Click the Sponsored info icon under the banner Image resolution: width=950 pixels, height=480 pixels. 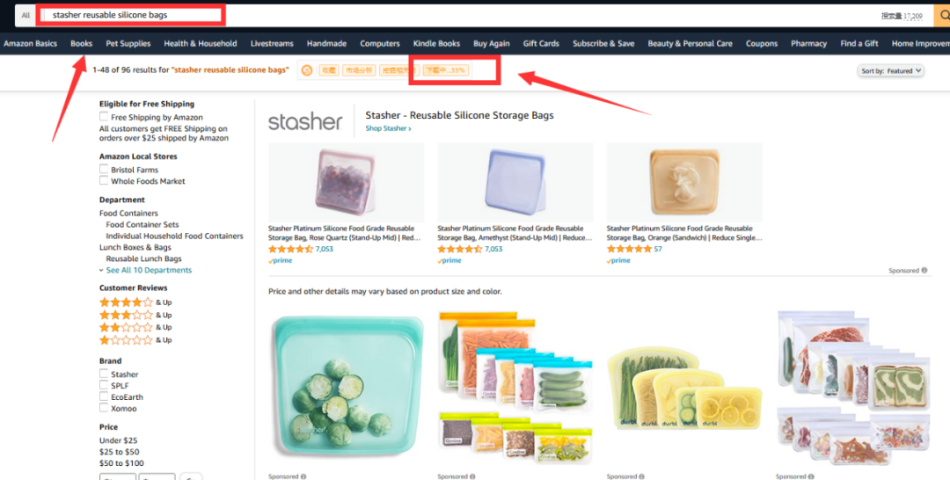point(924,271)
